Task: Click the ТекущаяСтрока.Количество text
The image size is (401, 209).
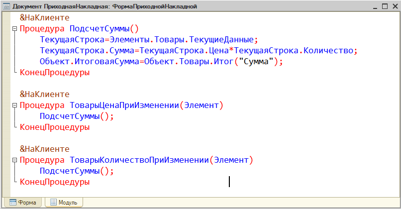Action: click(294, 51)
